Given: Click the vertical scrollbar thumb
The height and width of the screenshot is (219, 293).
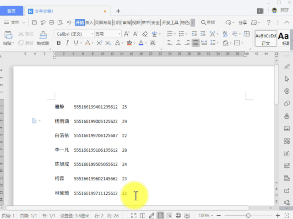Looking at the screenshot, I should [x=277, y=85].
